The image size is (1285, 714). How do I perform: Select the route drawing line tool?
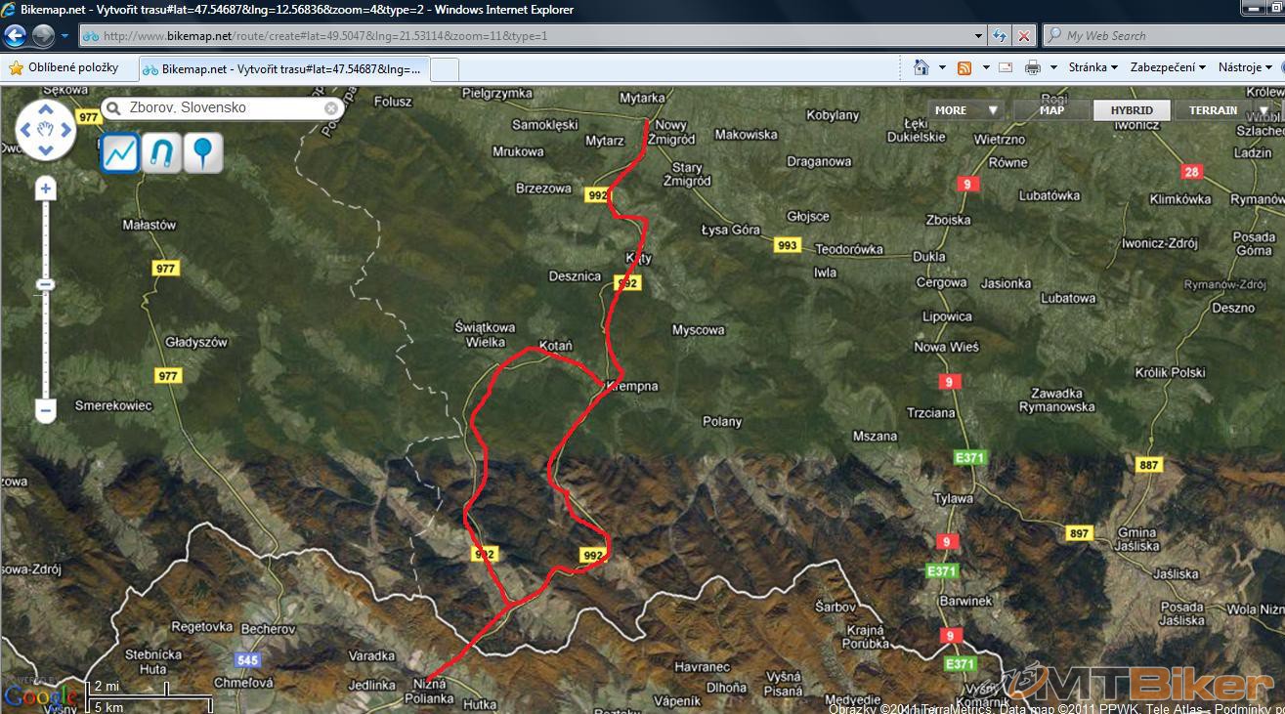tap(121, 153)
